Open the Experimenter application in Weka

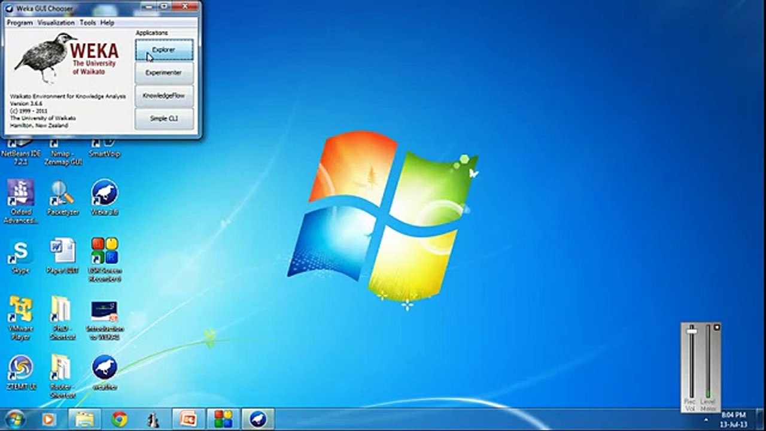pyautogui.click(x=164, y=73)
